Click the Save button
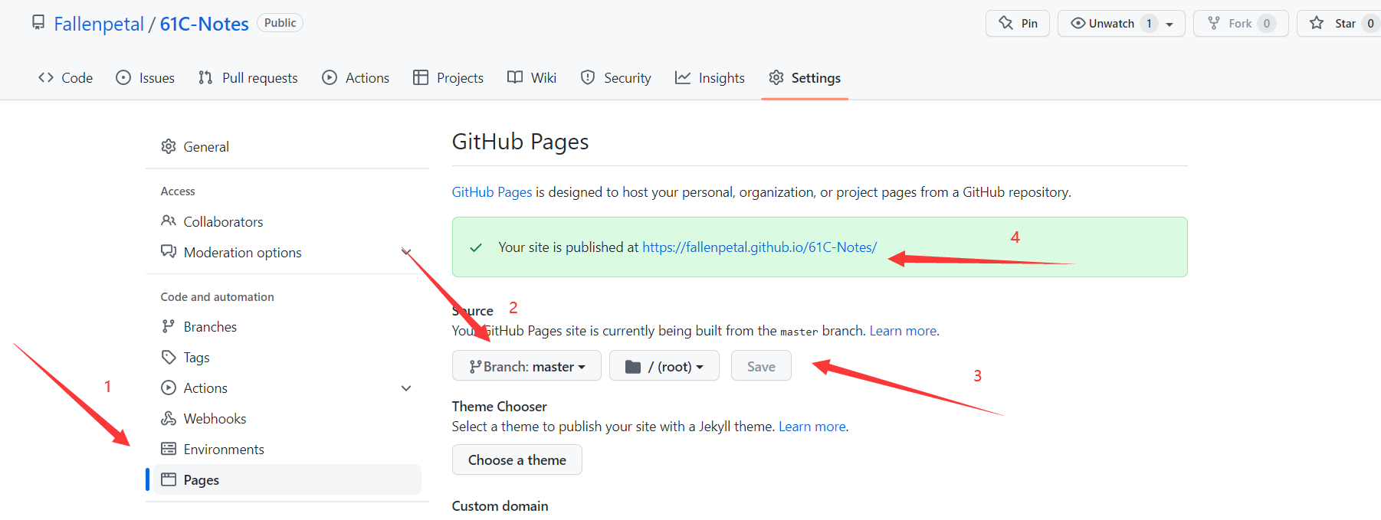This screenshot has width=1381, height=520. click(761, 366)
